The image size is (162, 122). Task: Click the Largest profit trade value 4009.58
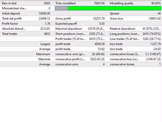tap(99, 44)
